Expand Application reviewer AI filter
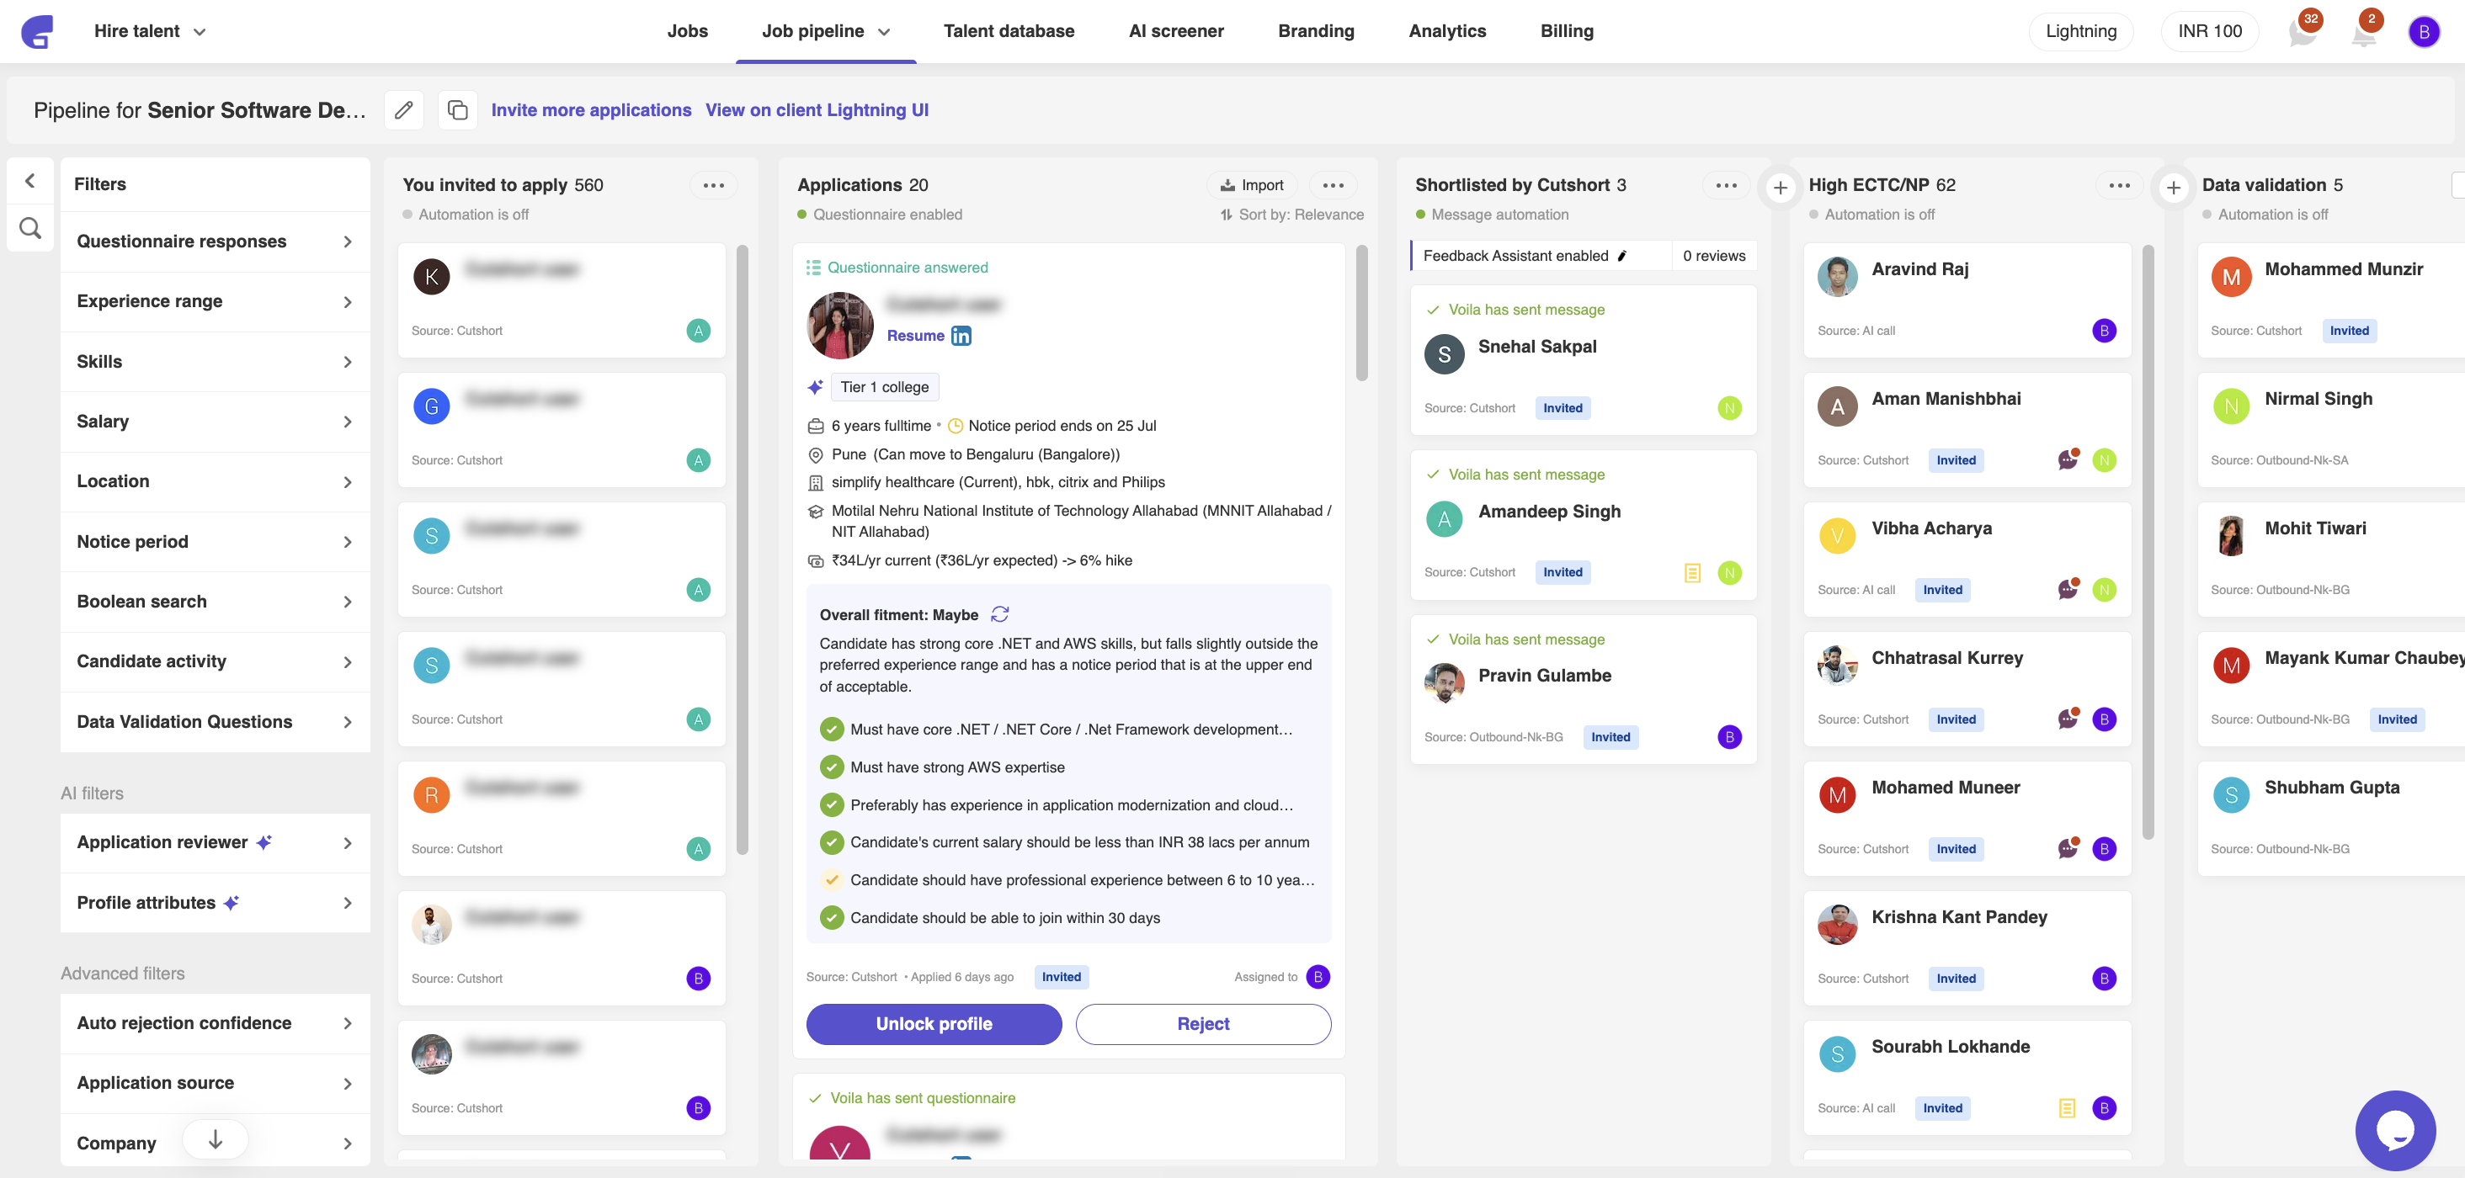Screen dimensions: 2465x1178 (216, 842)
